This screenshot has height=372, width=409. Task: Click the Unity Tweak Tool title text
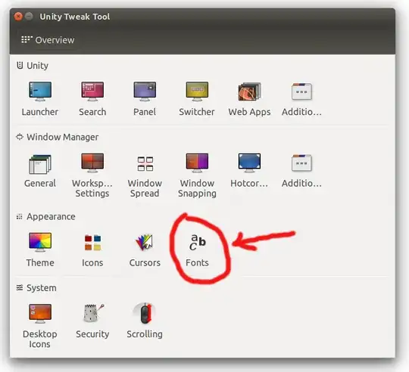pos(74,17)
